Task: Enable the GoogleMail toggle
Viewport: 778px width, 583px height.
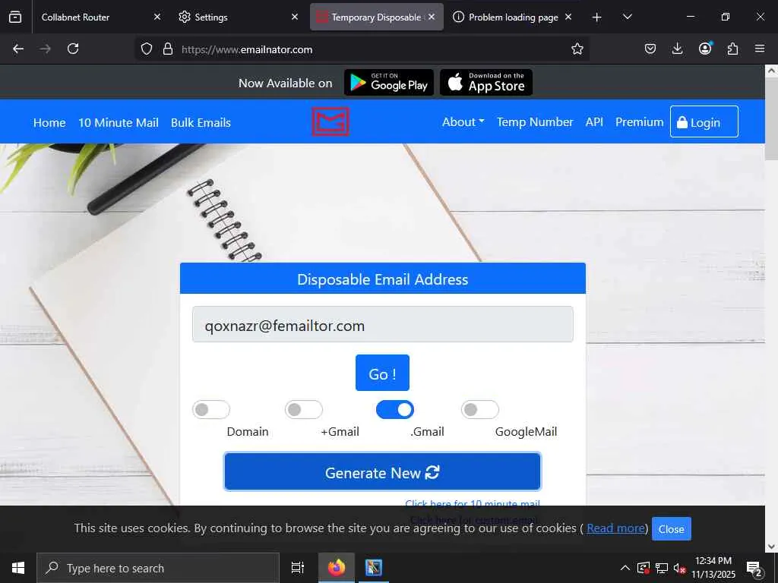Action: [480, 409]
